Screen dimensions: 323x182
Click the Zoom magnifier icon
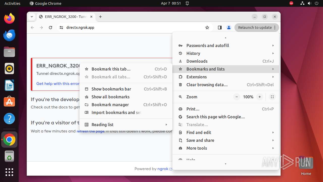(x=180, y=97)
